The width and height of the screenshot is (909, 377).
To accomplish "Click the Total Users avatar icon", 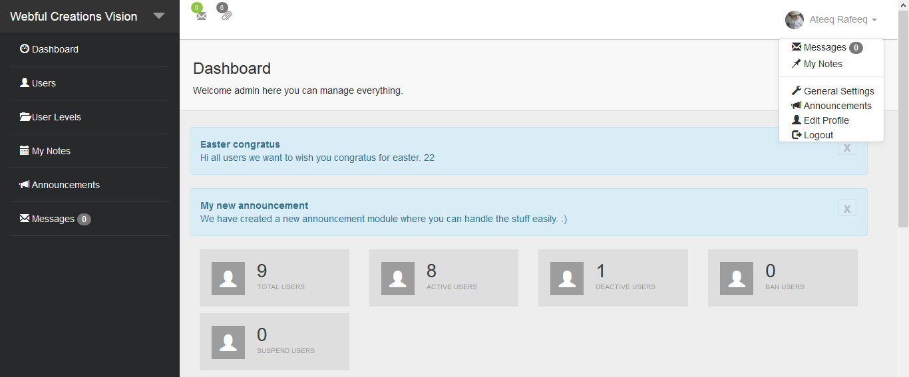I will point(228,279).
